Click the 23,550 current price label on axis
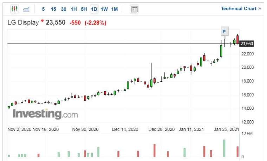The width and height of the screenshot is (267, 161). click(x=246, y=44)
